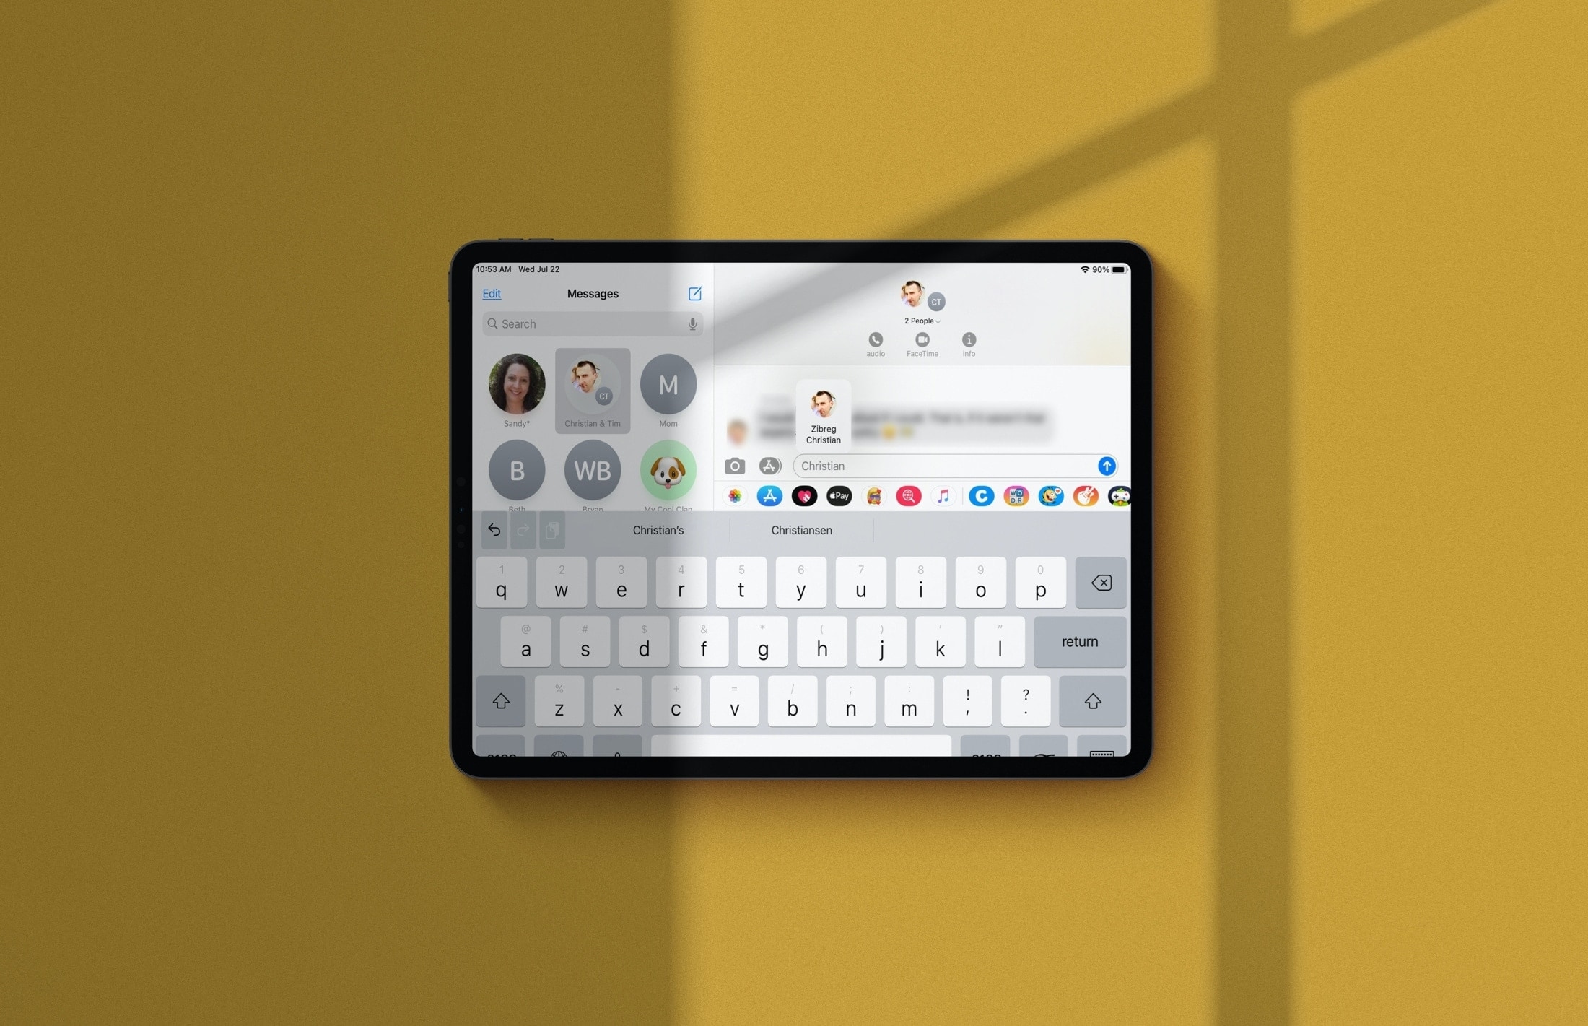Tap the send button in message input

[x=1105, y=466]
